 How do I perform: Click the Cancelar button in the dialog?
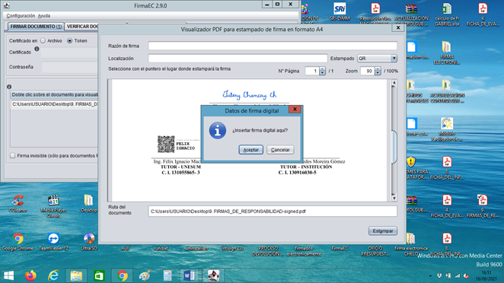pyautogui.click(x=280, y=150)
